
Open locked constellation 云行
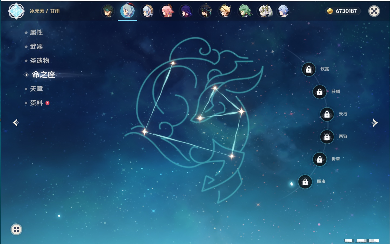(x=327, y=114)
